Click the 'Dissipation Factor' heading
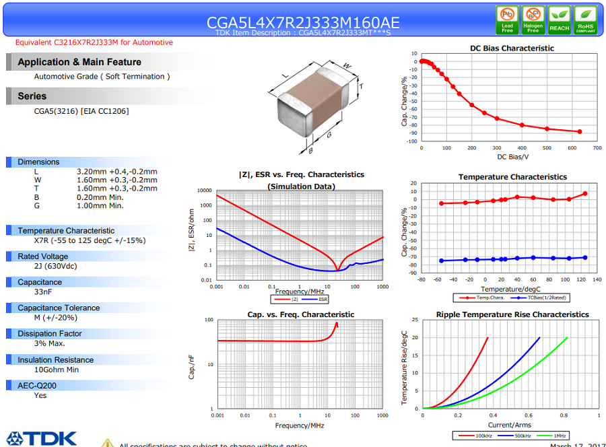The width and height of the screenshot is (606, 447). (x=50, y=334)
